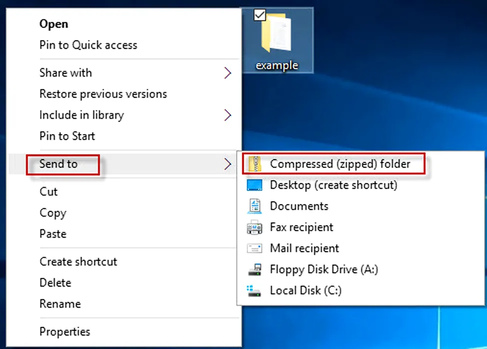
Task: Send to Fax recipient label
Action: tap(301, 227)
